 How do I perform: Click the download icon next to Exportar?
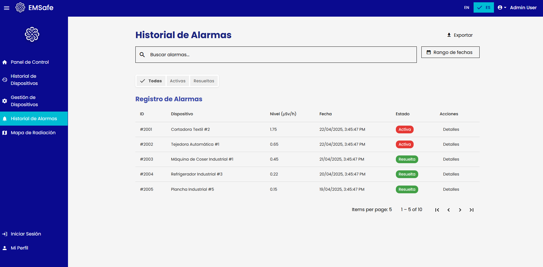[449, 35]
